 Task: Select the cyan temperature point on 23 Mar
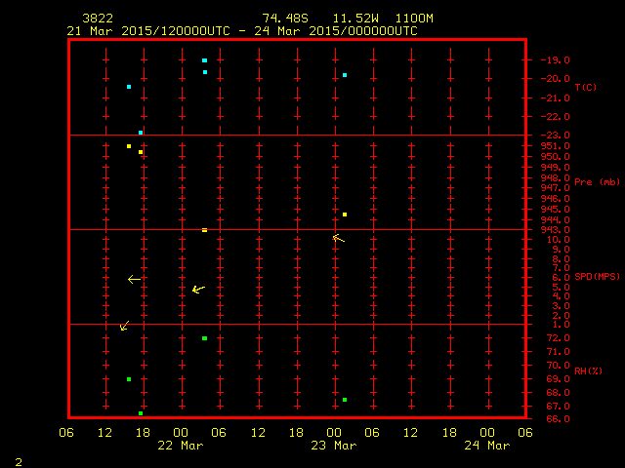(x=345, y=75)
